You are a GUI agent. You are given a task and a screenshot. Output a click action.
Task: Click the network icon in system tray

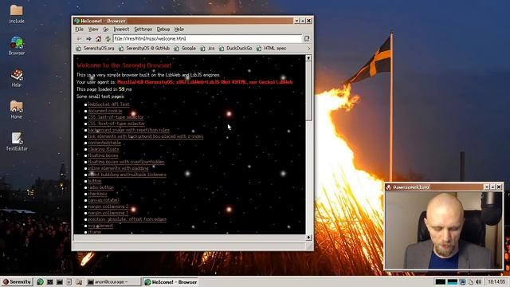[x=463, y=281]
